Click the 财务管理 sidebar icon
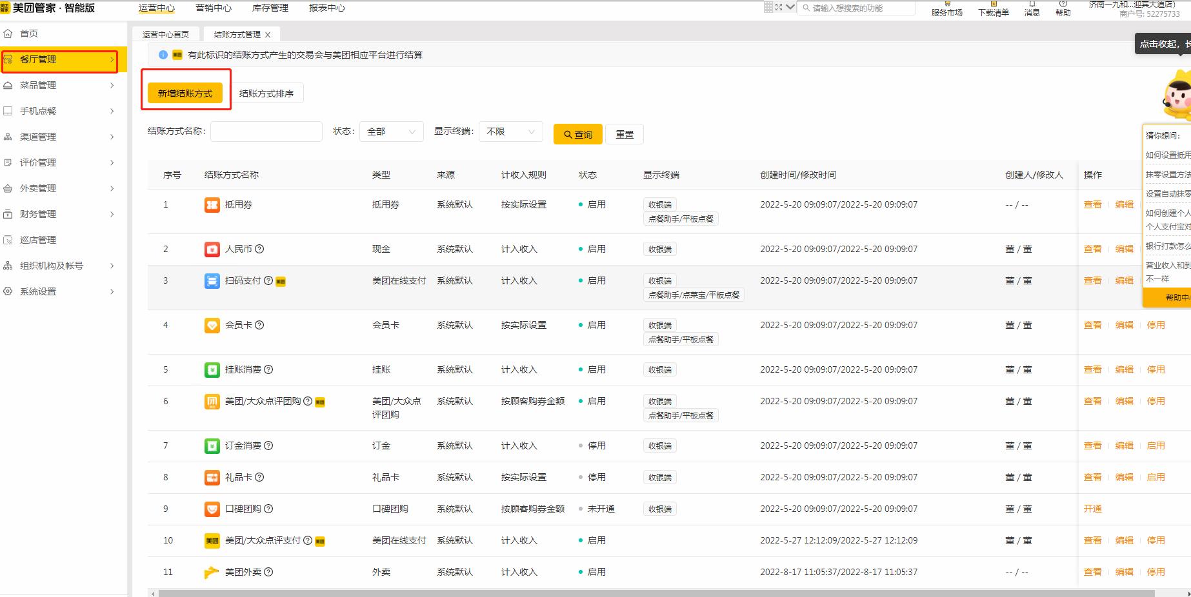This screenshot has height=597, width=1191. coord(8,214)
